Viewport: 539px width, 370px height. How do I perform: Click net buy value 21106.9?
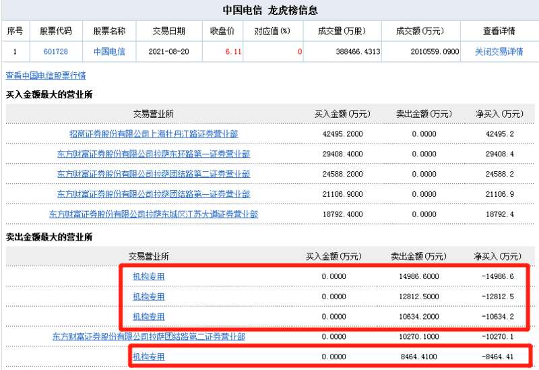click(x=499, y=194)
